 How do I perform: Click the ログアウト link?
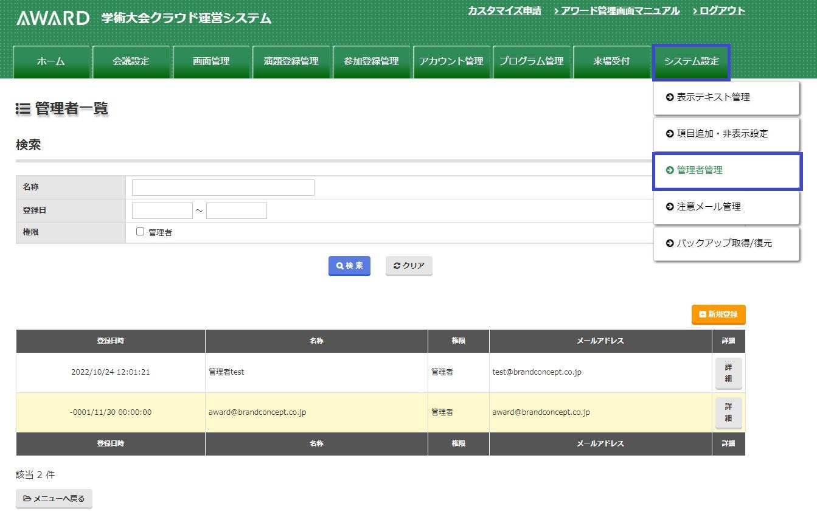pyautogui.click(x=718, y=11)
